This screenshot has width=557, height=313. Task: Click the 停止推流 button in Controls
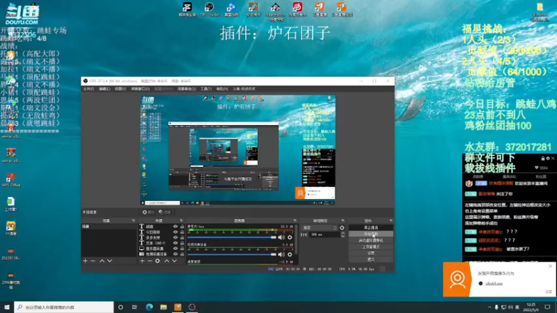(371, 227)
